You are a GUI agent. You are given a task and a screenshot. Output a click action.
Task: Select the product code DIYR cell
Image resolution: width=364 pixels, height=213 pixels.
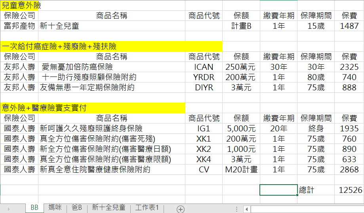pos(204,88)
